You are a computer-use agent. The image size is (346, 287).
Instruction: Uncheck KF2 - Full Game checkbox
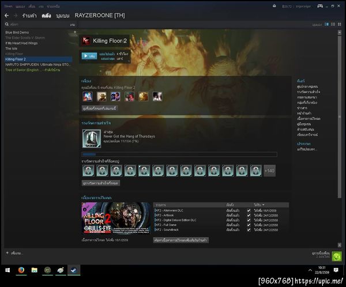pyautogui.click(x=249, y=225)
